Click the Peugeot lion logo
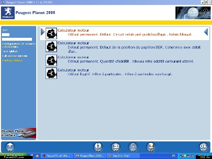This screenshot has height=159, width=212. click(8, 13)
